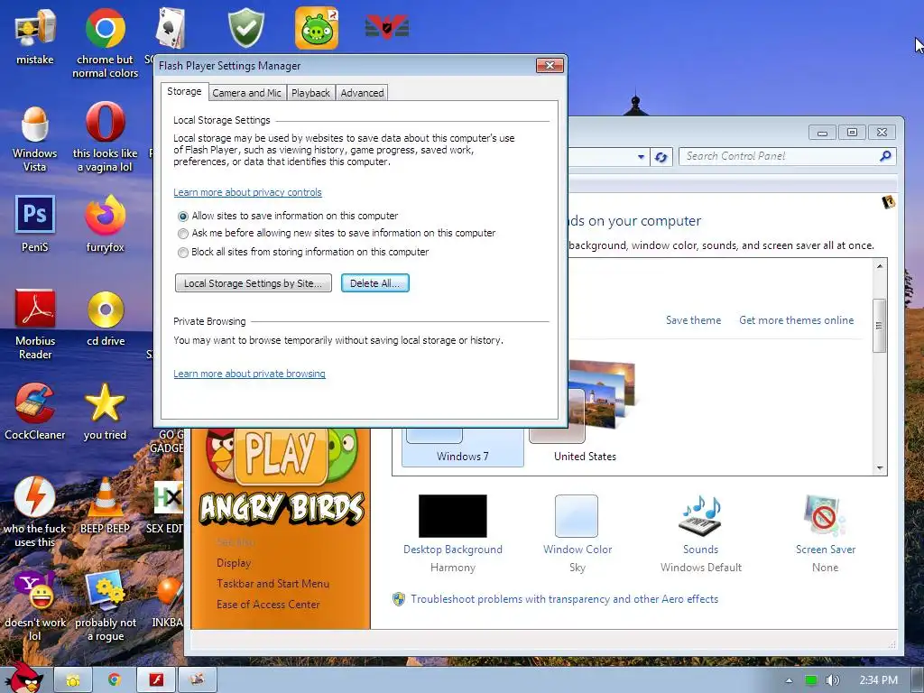924x693 pixels.
Task: Click the volume speaker tray icon
Action: pos(832,680)
